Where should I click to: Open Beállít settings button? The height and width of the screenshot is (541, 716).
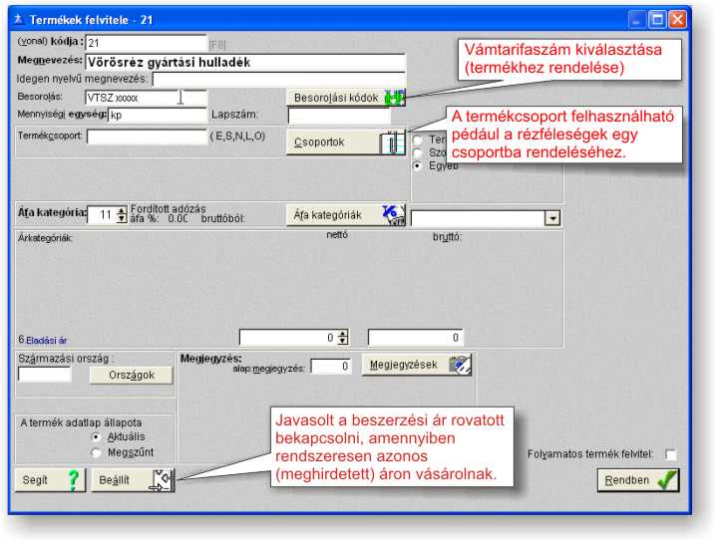tap(133, 479)
